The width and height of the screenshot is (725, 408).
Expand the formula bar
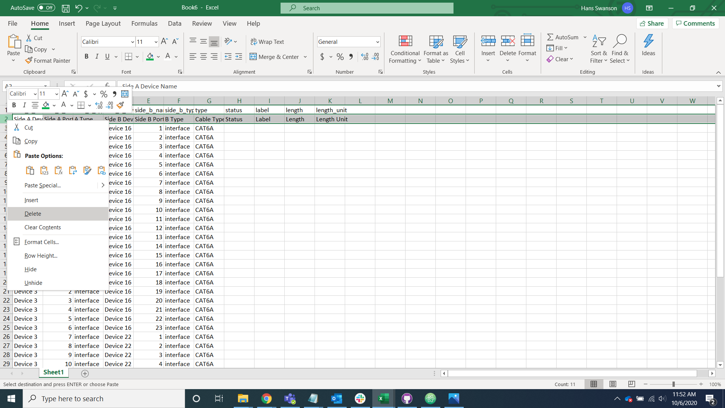point(718,86)
